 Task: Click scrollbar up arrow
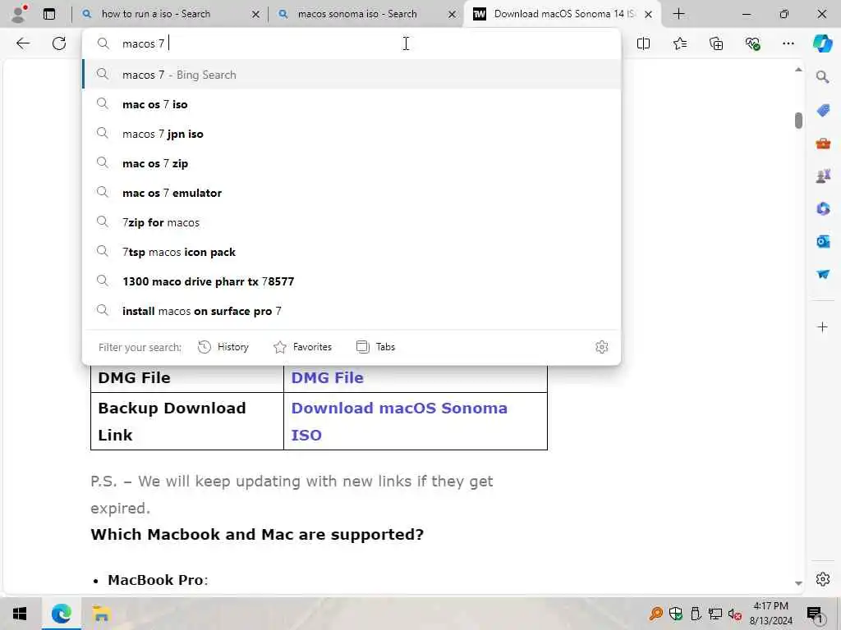point(798,70)
